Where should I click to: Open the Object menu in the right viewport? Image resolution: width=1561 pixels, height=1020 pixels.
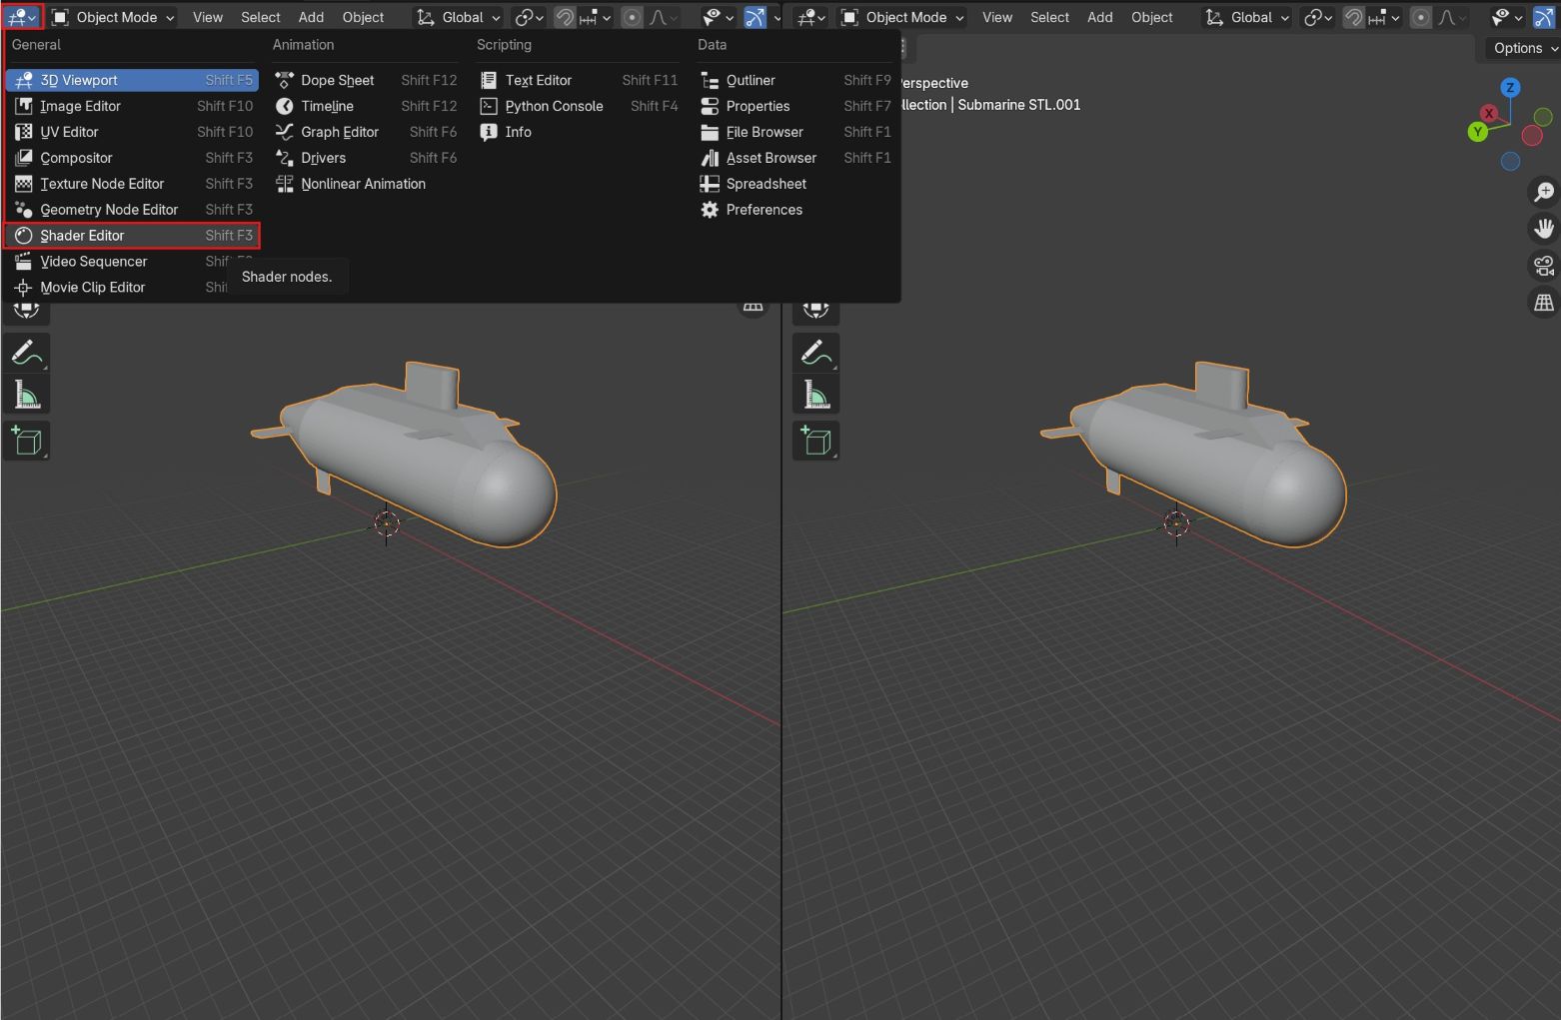tap(1152, 17)
